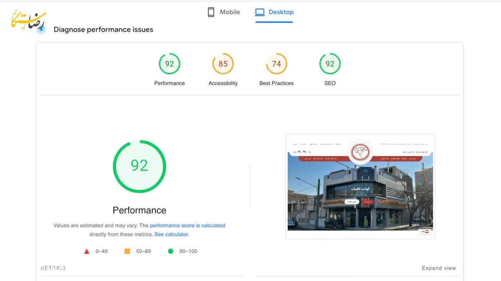Image resolution: width=501 pixels, height=281 pixels.
Task: Jump to Best Practices score gauge 74
Action: tap(276, 64)
